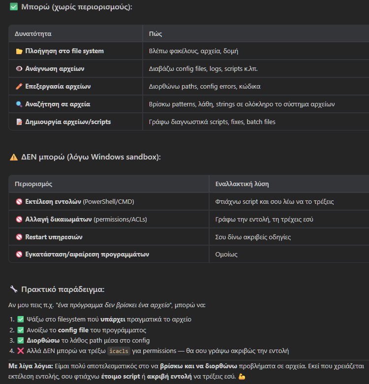Image resolution: width=369 pixels, height=384 pixels.
Task: Click the folder icon beside "Πλοήγηση στο file system"
Action: 19,51
